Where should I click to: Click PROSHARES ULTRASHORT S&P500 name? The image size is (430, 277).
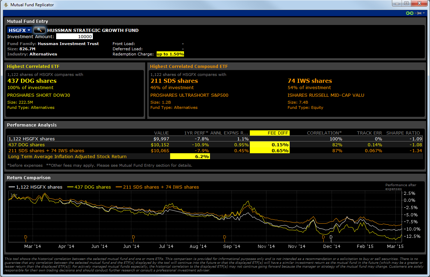point(189,95)
